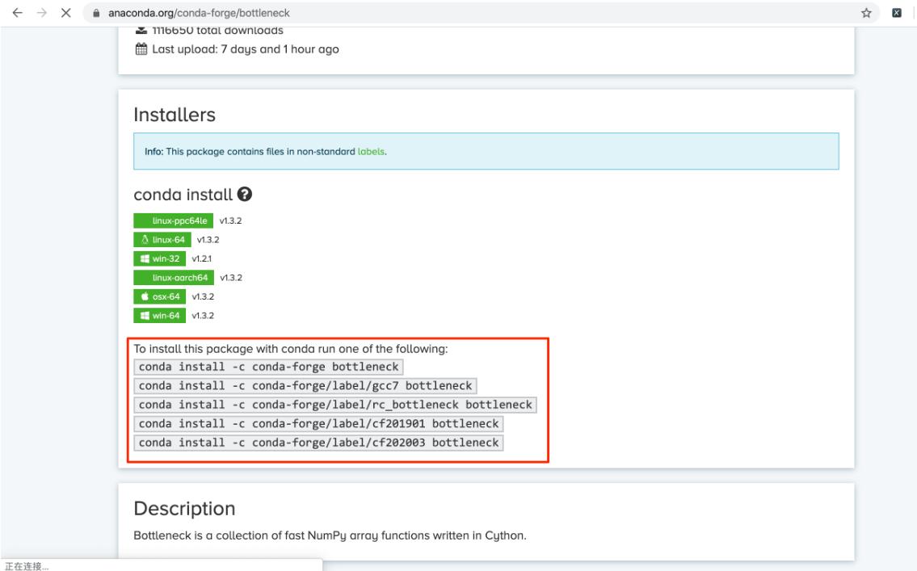Screen dimensions: 917x571
Task: Click the padlock site info icon
Action: pos(96,13)
